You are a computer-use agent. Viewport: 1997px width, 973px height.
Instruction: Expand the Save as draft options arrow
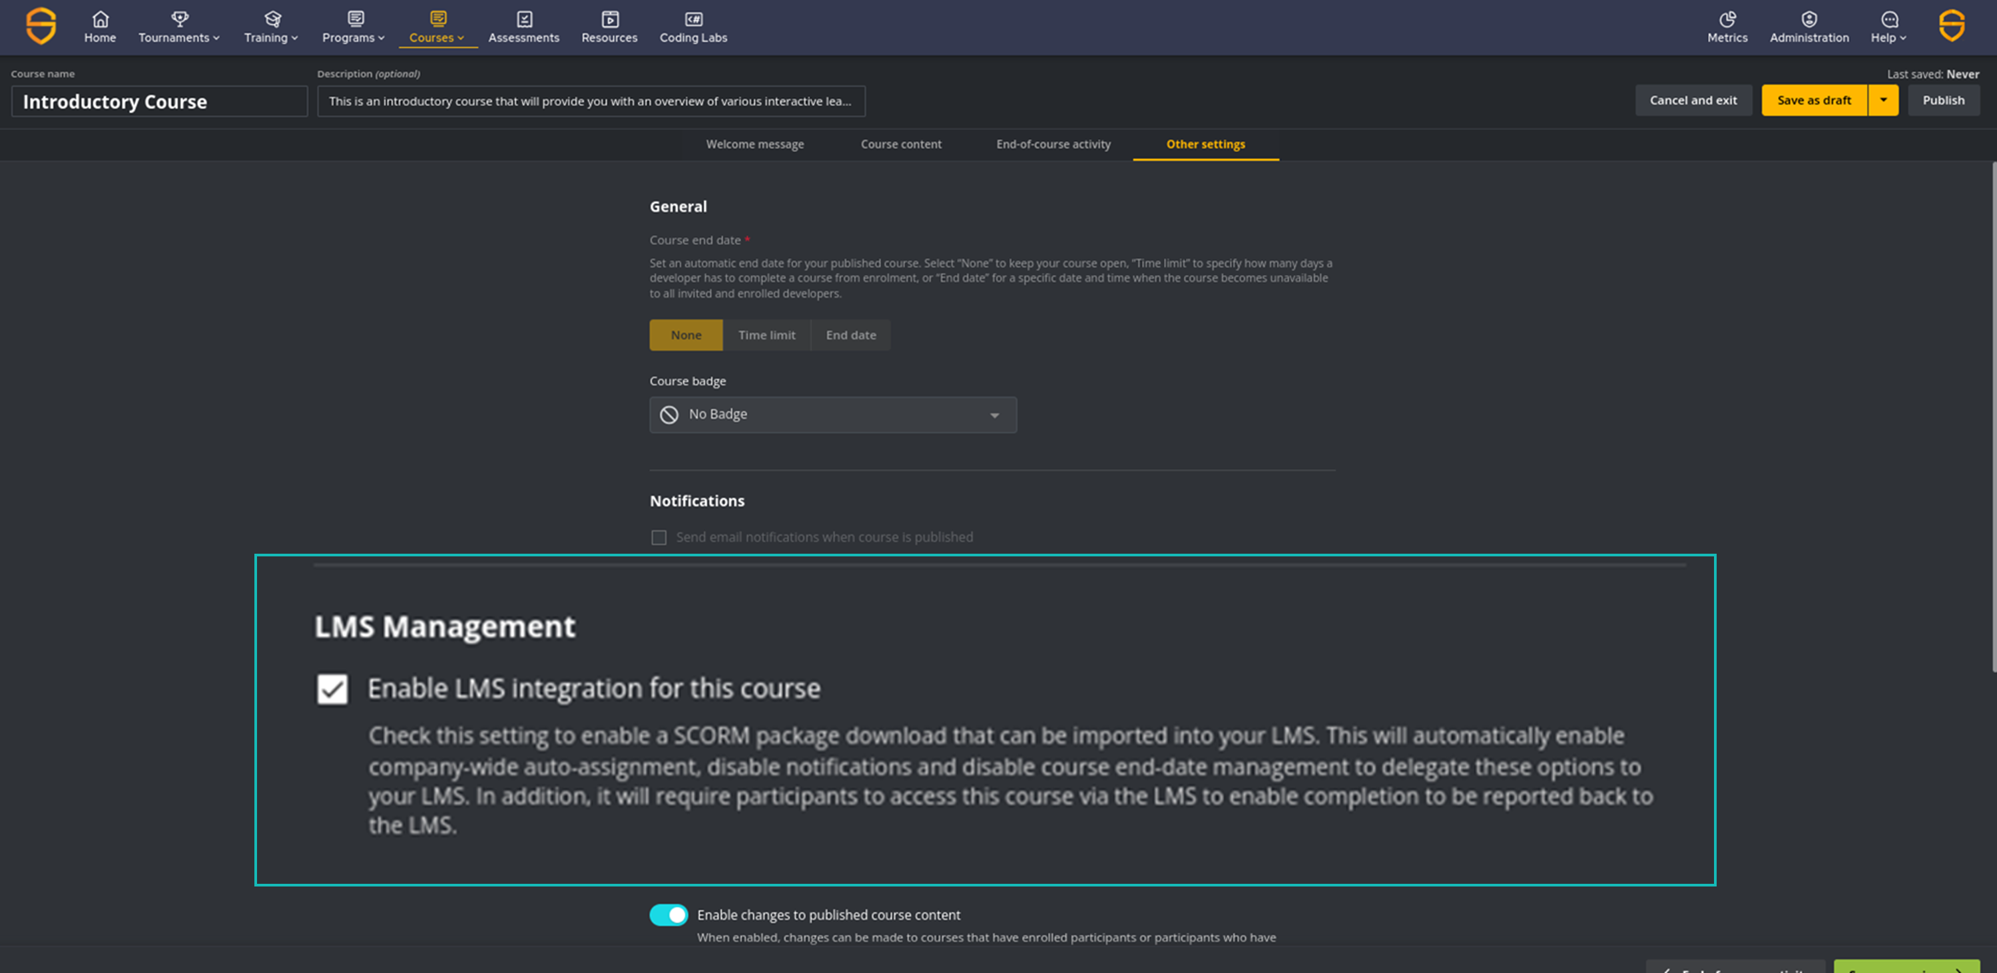click(x=1884, y=100)
